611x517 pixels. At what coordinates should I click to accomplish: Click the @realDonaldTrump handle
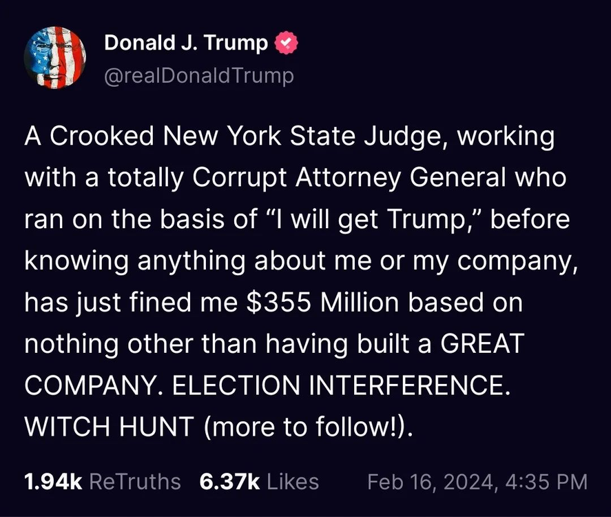coord(198,75)
